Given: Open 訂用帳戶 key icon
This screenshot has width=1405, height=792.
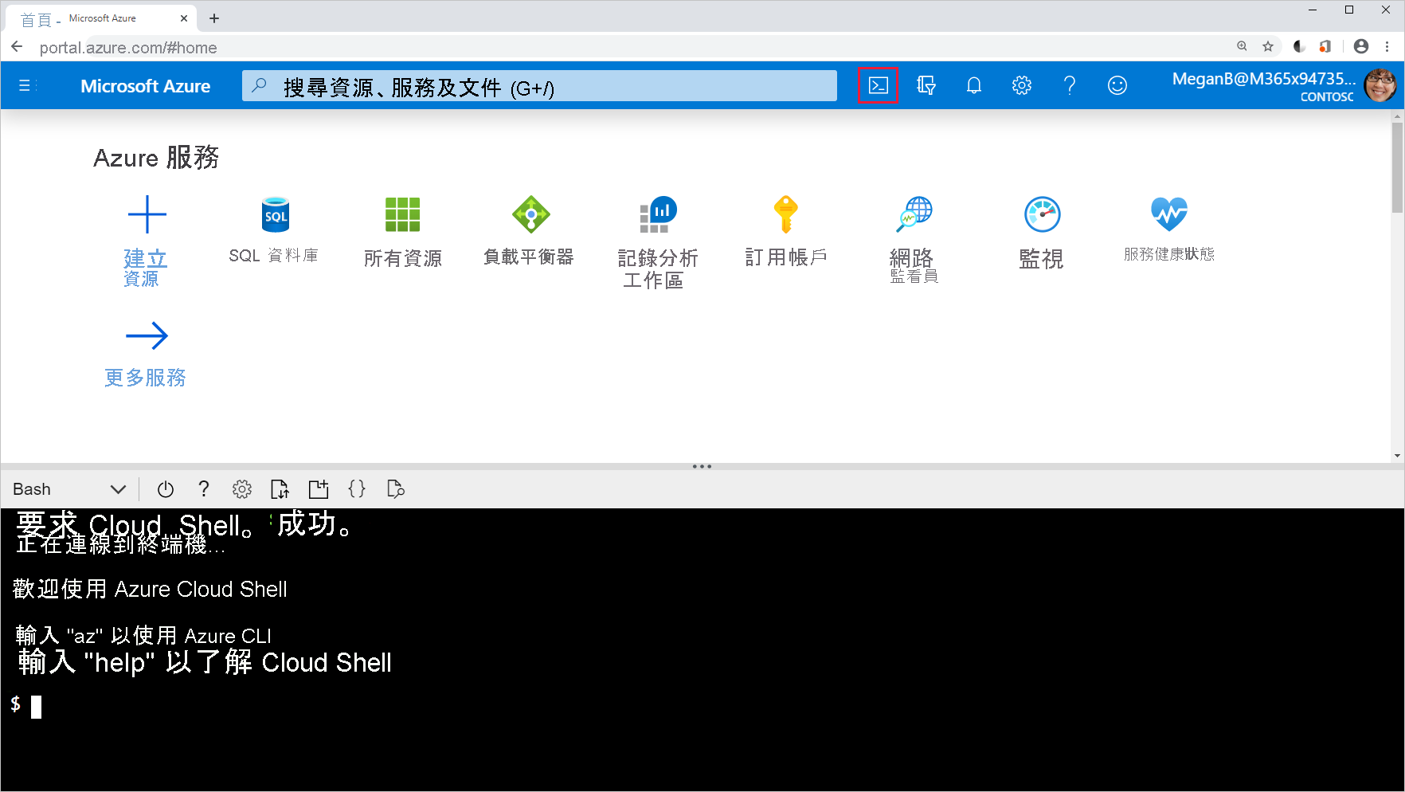Looking at the screenshot, I should pos(785,214).
